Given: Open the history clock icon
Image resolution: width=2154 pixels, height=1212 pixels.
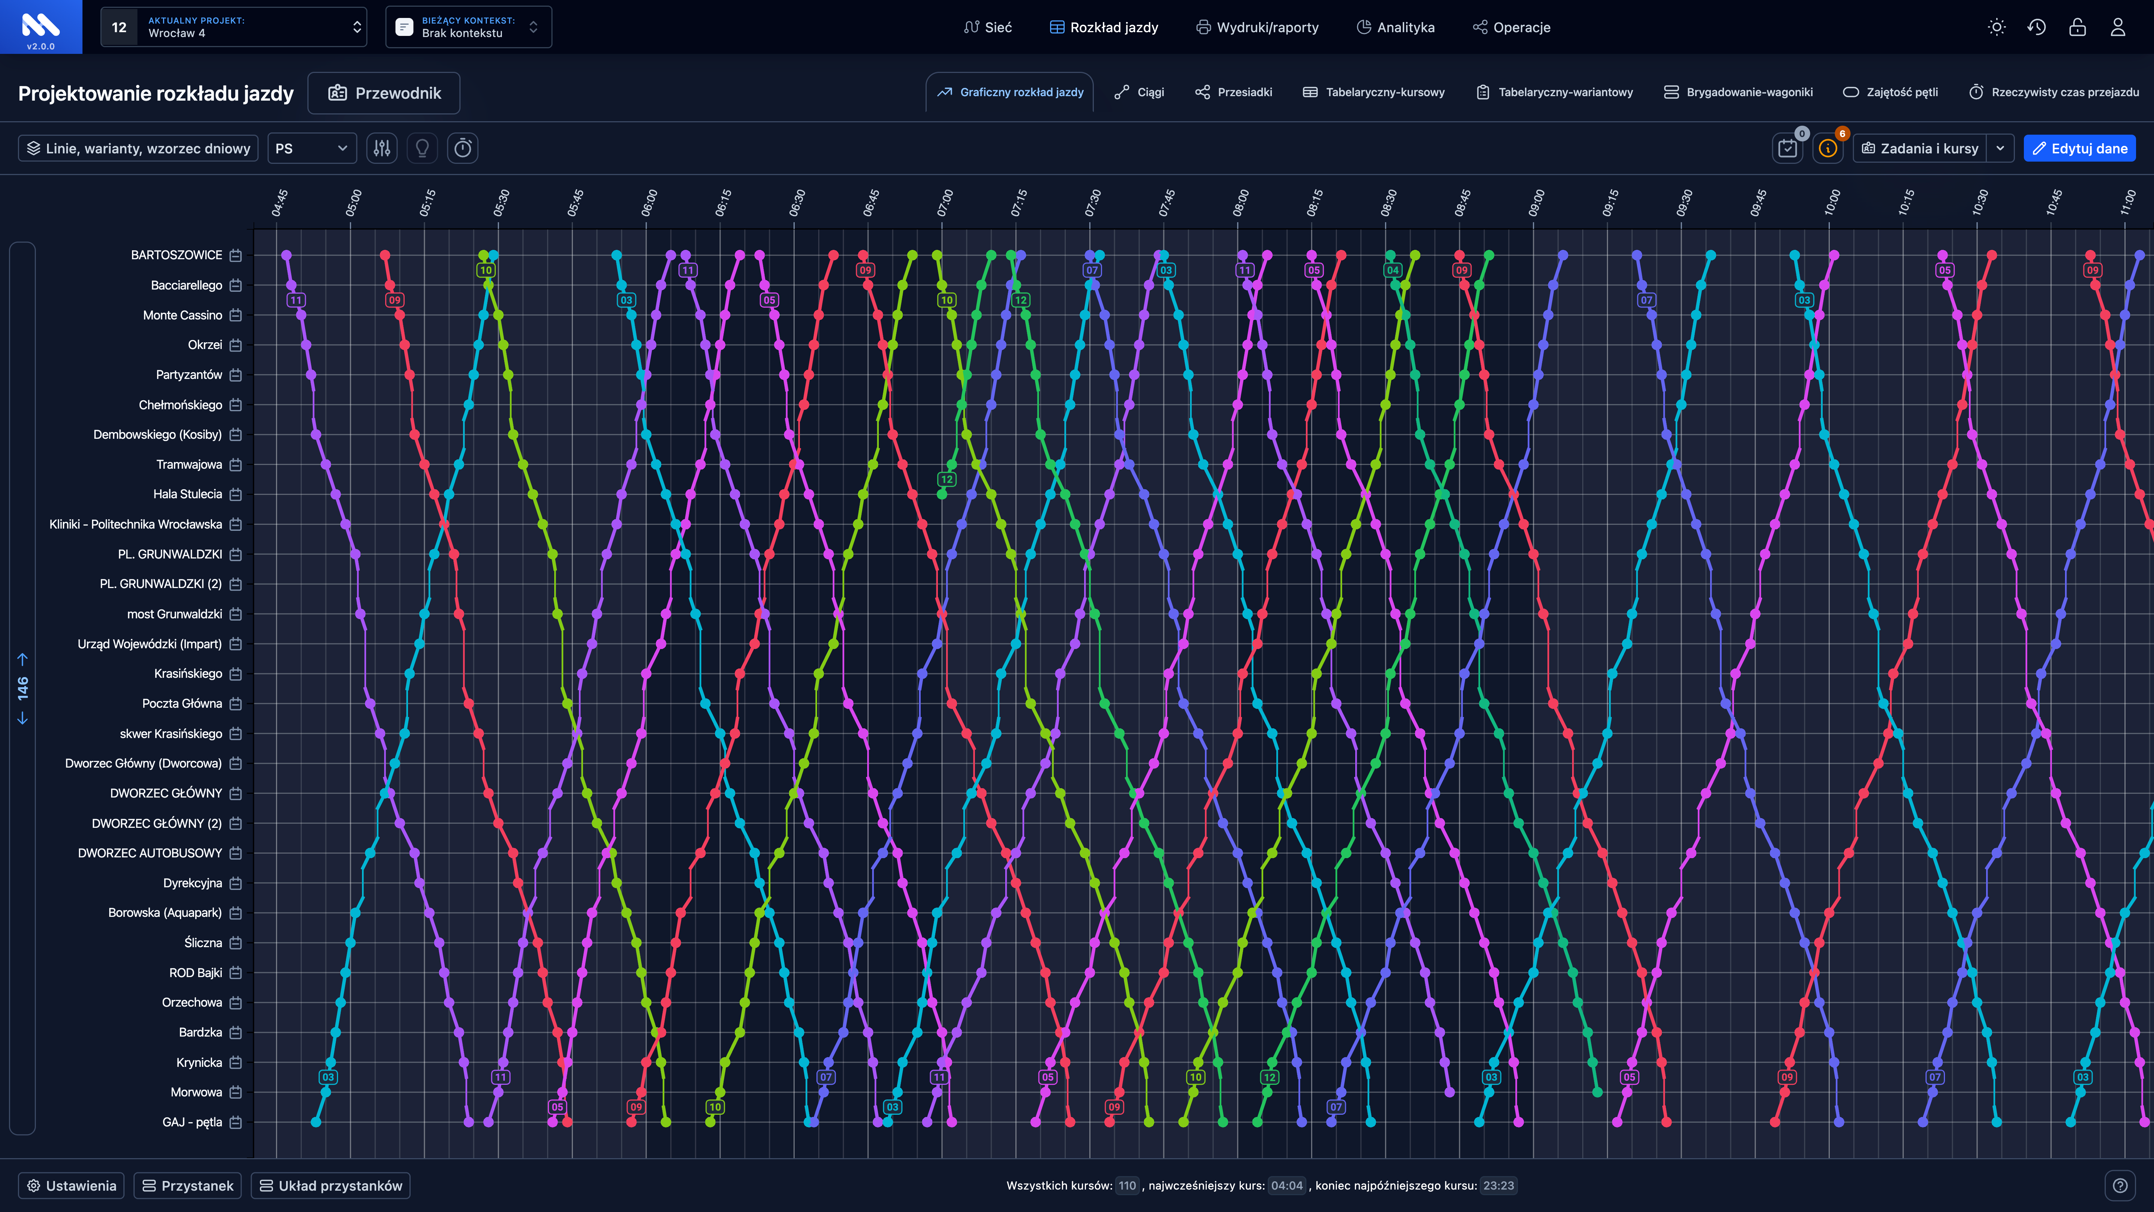Looking at the screenshot, I should (2037, 27).
